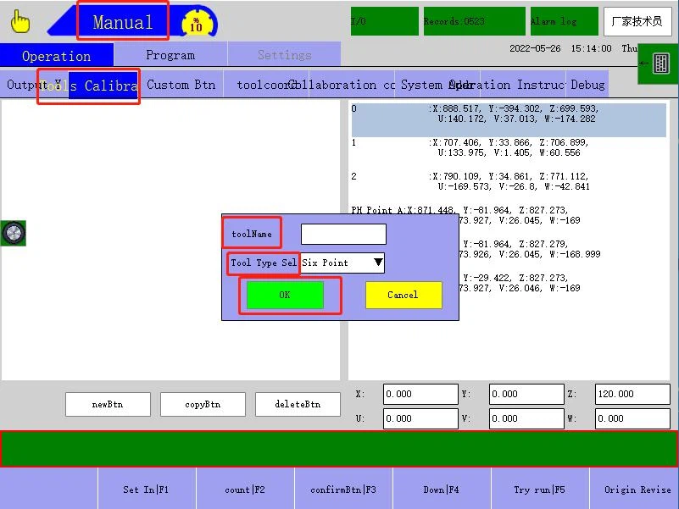Click the OK button in dialog
This screenshot has width=679, height=509.
pyautogui.click(x=285, y=295)
